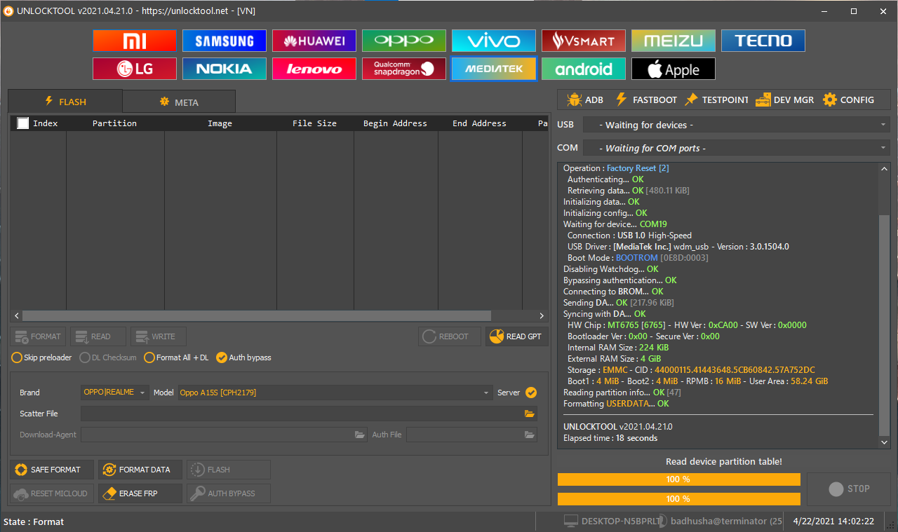Click the upper 100% progress bar
This screenshot has width=898, height=532.
click(x=678, y=479)
